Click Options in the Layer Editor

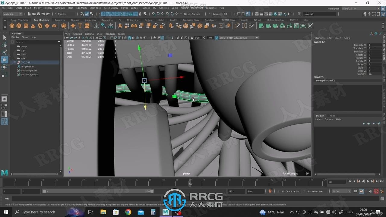point(329,119)
